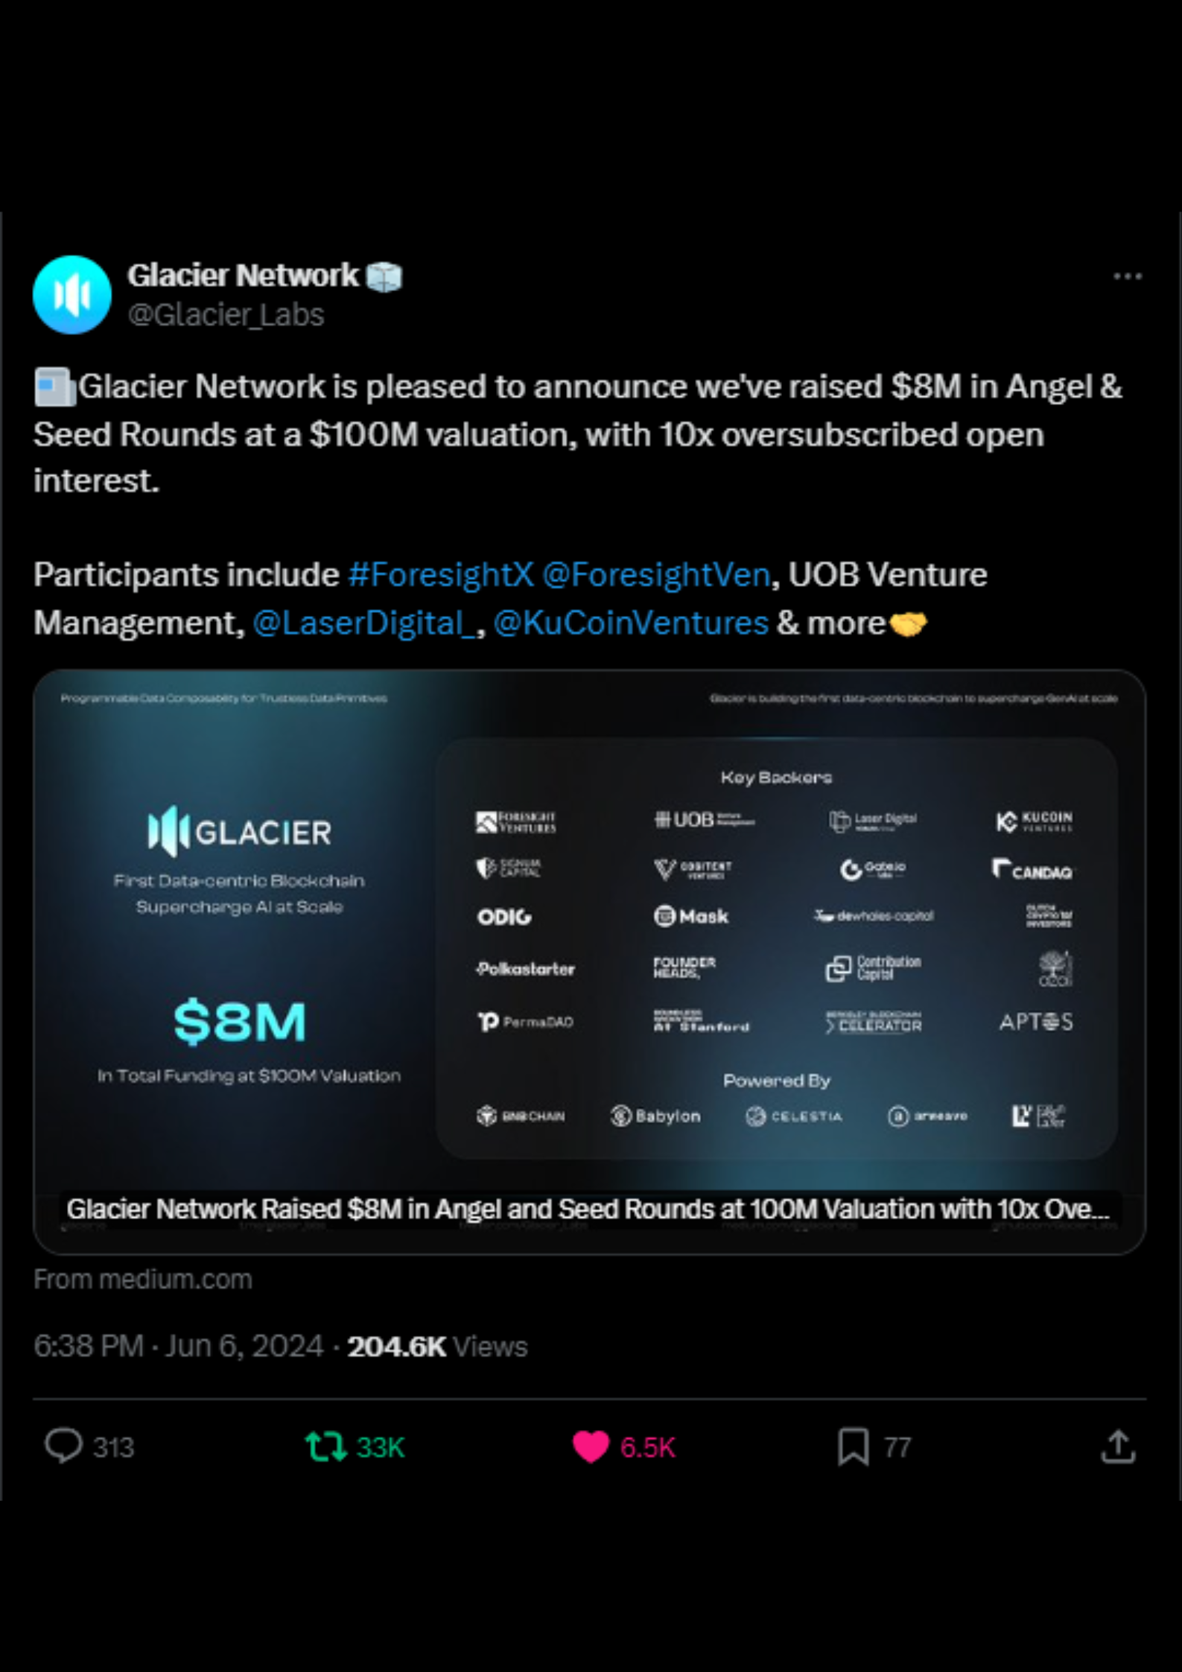
Task: Click the 6:38 PM · Jun 6, 2024 timestamp
Action: click(179, 1347)
